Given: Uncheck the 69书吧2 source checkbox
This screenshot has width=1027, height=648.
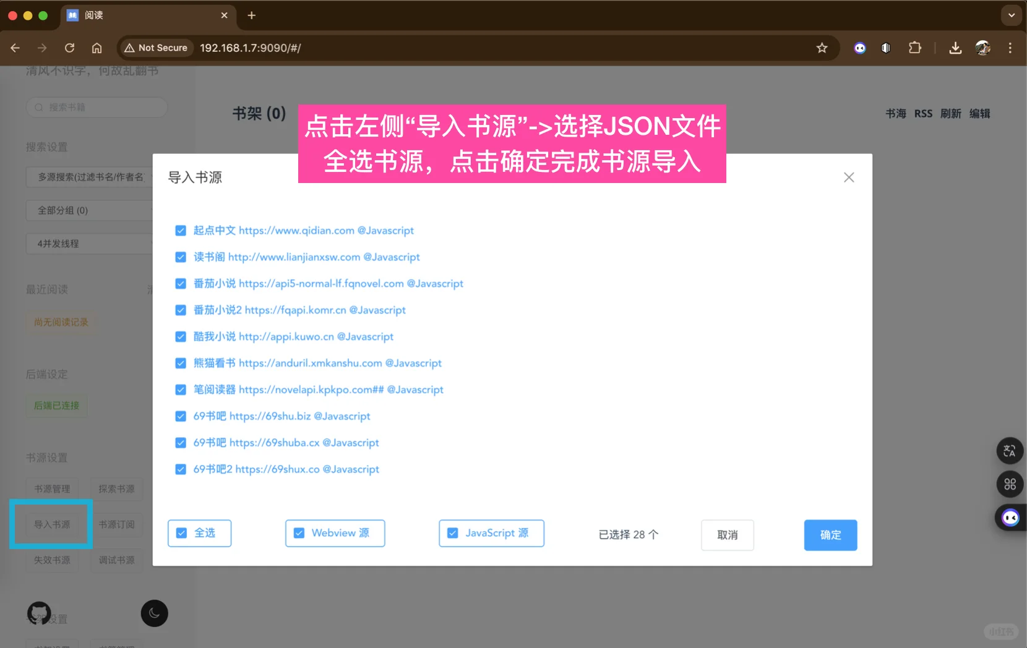Looking at the screenshot, I should (181, 470).
